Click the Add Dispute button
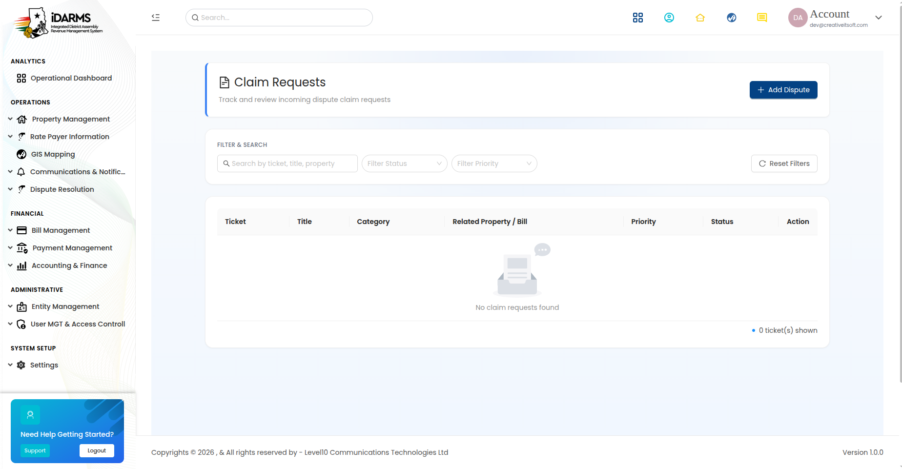This screenshot has width=902, height=469. pyautogui.click(x=783, y=90)
